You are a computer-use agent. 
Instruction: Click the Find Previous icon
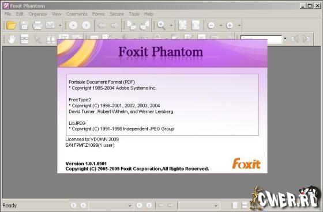pyautogui.click(x=295, y=39)
